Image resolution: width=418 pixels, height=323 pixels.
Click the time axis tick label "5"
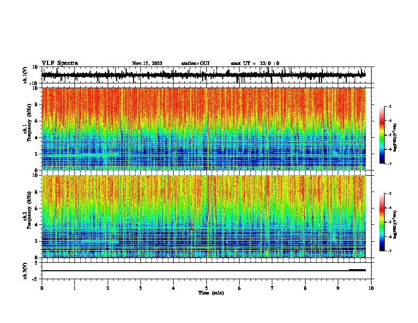tap(206, 288)
